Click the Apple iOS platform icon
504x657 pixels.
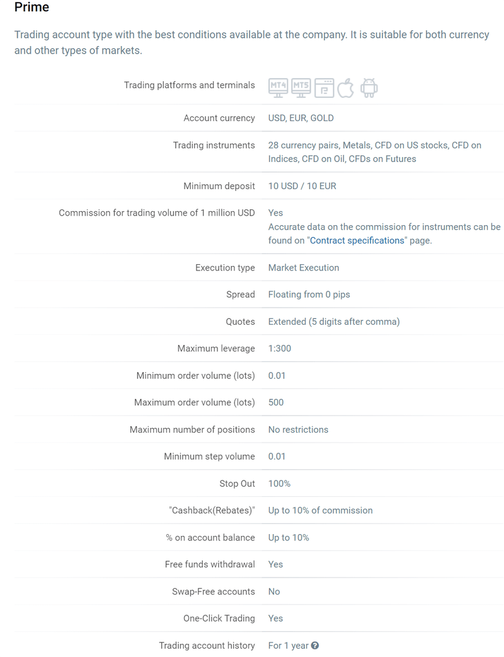(x=346, y=88)
